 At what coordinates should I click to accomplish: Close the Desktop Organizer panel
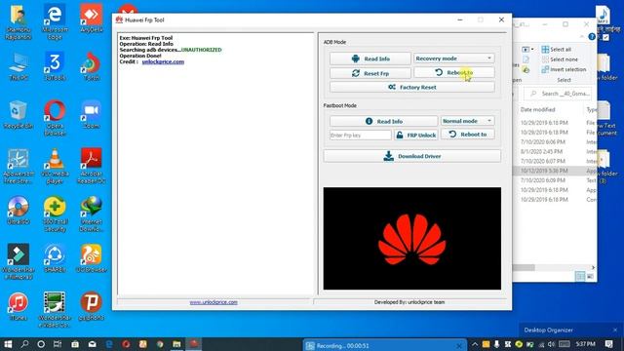(x=615, y=330)
